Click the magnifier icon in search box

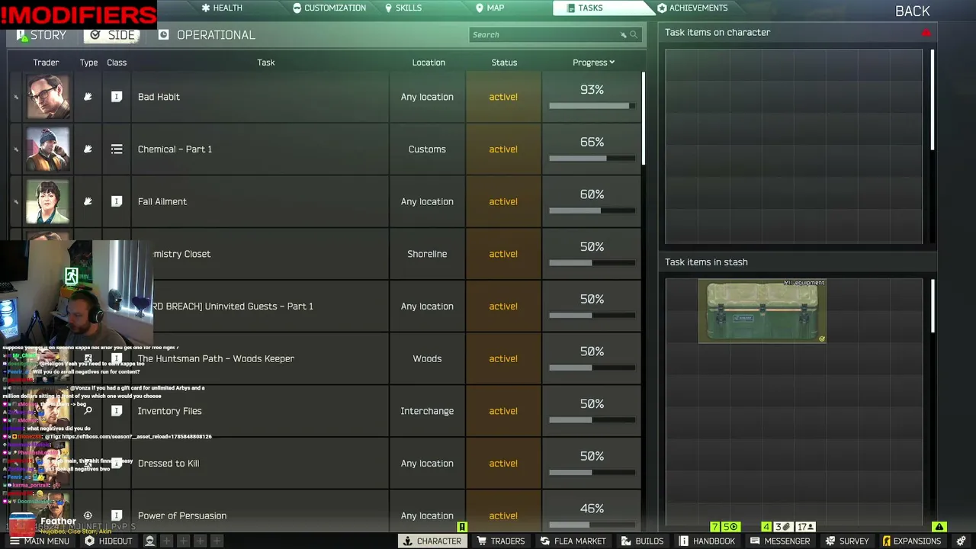click(x=634, y=34)
